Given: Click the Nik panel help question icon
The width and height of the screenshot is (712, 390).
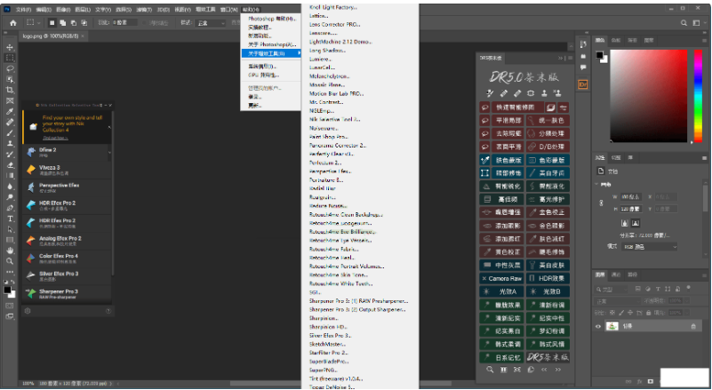Looking at the screenshot, I should click(108, 311).
